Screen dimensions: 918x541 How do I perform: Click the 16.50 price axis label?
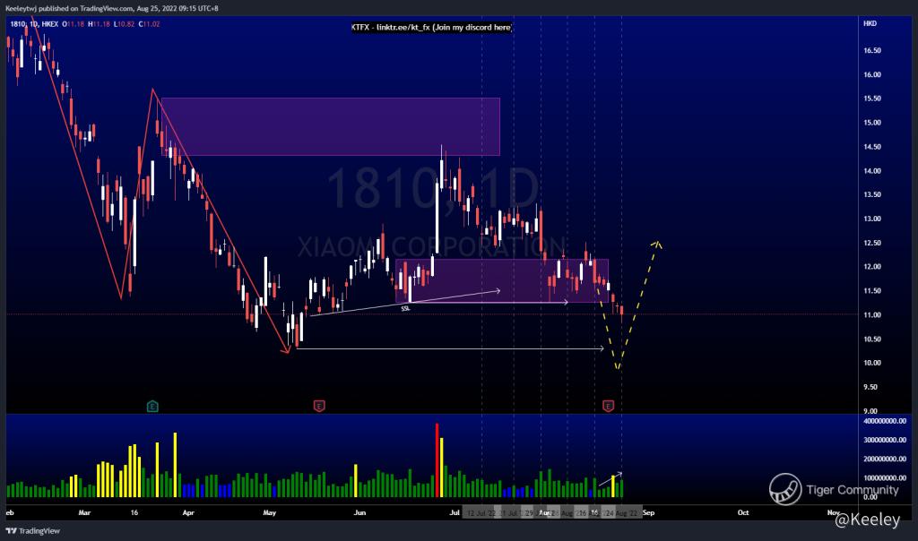[872, 50]
